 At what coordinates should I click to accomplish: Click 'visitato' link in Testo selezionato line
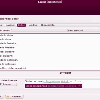tap(69, 86)
